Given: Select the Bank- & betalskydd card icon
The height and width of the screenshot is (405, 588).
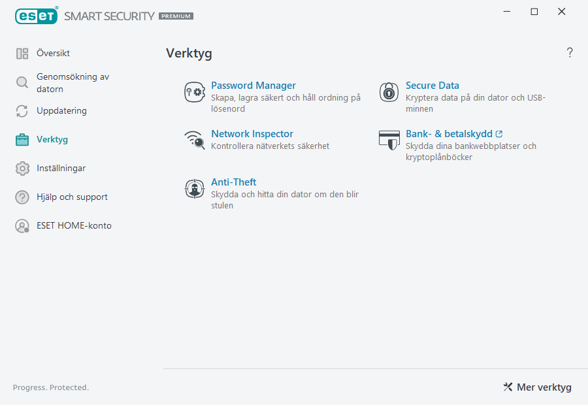Looking at the screenshot, I should click(x=389, y=140).
